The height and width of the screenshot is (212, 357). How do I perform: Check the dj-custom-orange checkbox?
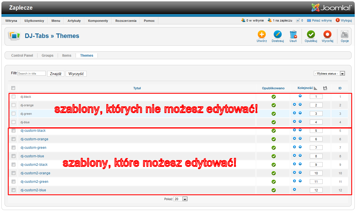[x=13, y=139]
